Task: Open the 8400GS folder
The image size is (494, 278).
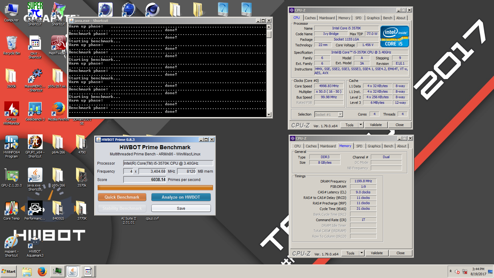Action: point(58,210)
